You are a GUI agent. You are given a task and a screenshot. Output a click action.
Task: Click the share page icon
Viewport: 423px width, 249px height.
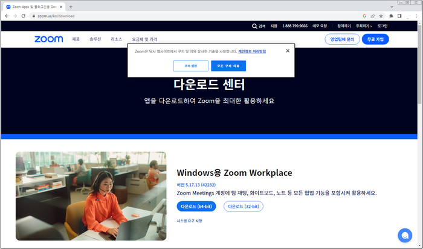373,16
